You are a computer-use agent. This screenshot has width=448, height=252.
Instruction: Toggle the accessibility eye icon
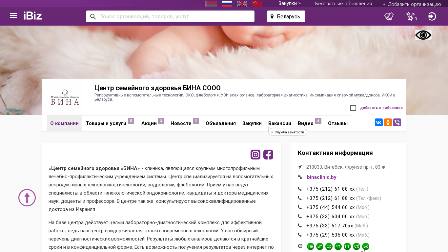pyautogui.click(x=423, y=35)
